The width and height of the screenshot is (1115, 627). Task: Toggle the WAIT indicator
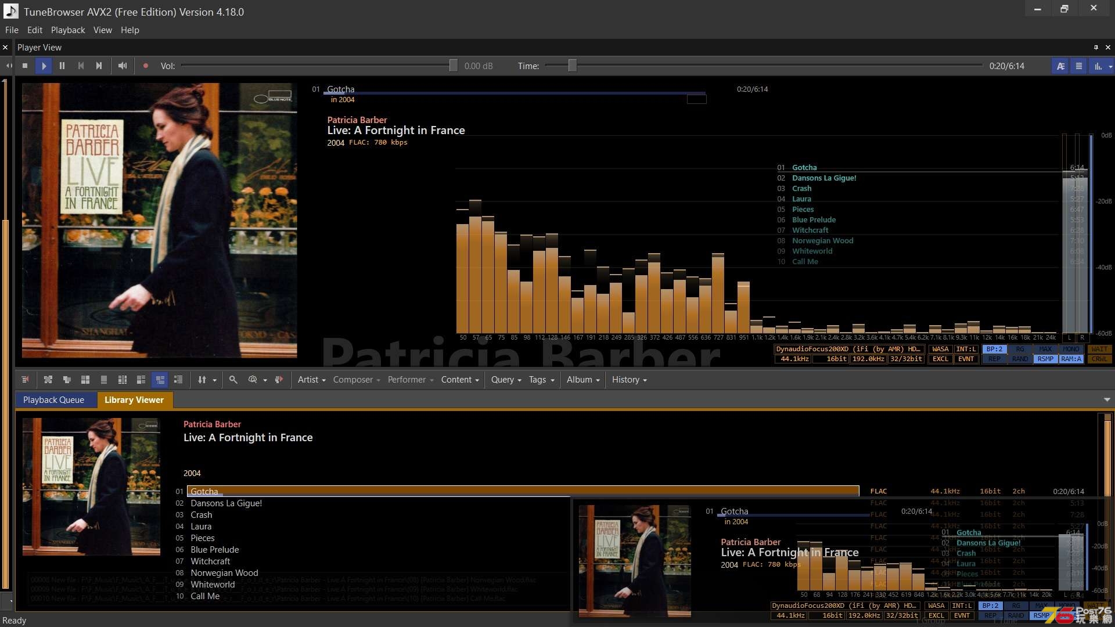coord(1099,349)
